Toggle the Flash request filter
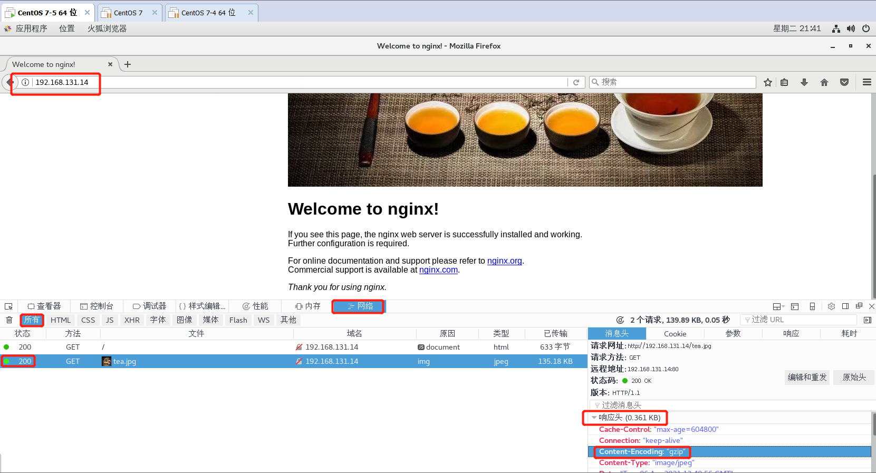Viewport: 876px width, 473px height. click(238, 320)
